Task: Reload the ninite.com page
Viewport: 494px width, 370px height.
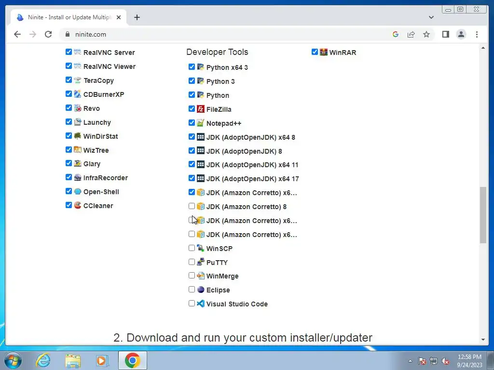Action: [48, 34]
